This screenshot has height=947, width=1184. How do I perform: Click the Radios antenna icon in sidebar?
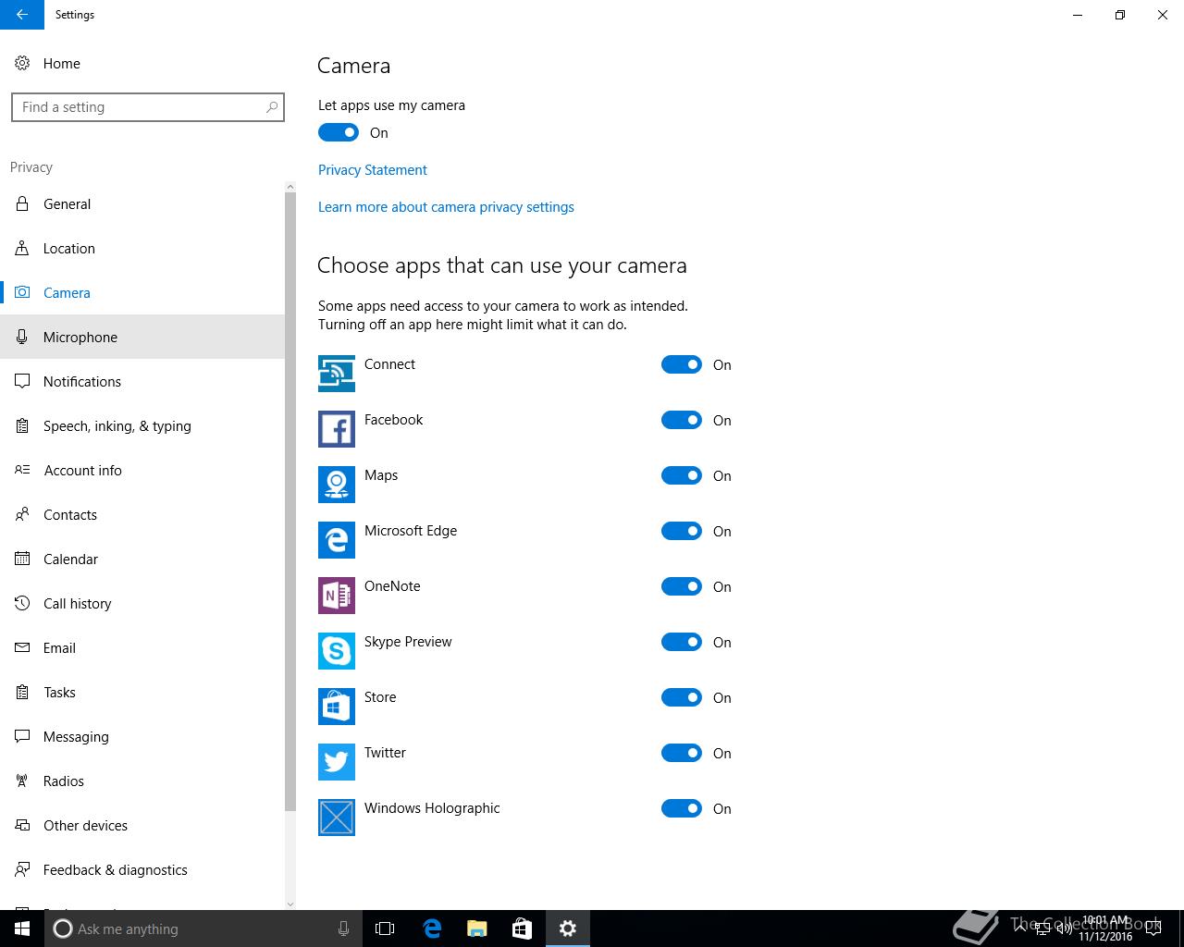click(22, 781)
